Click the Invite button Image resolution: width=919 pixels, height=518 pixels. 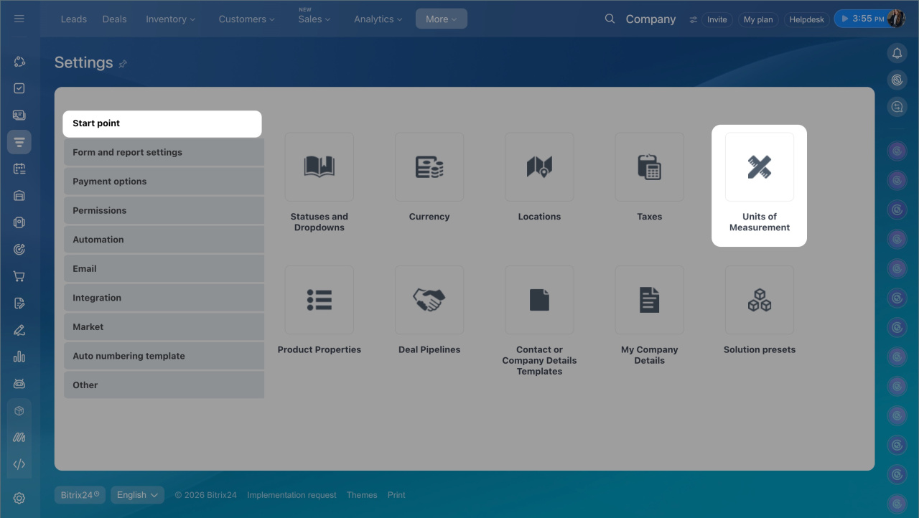click(x=717, y=19)
